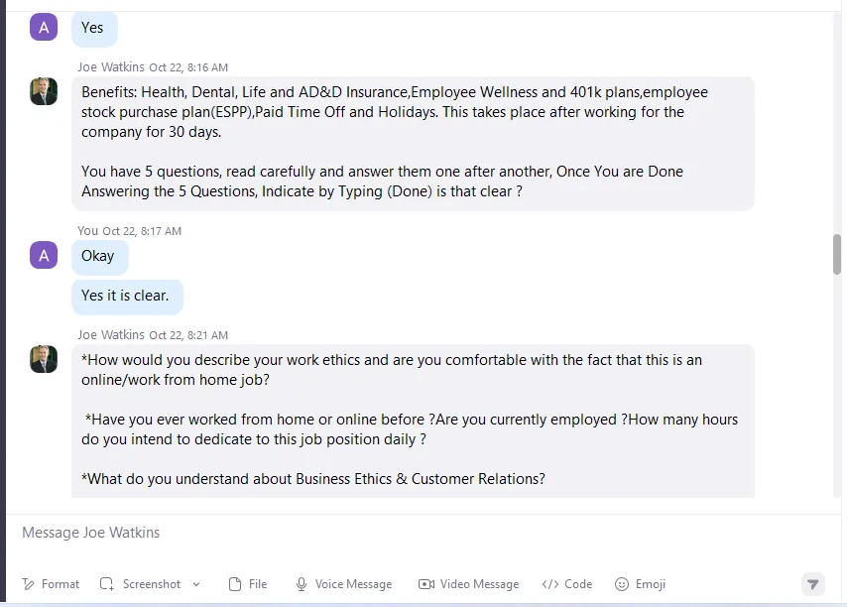The width and height of the screenshot is (847, 607).
Task: Click Joe Watkins name at 8:21 AM
Action: coord(111,335)
